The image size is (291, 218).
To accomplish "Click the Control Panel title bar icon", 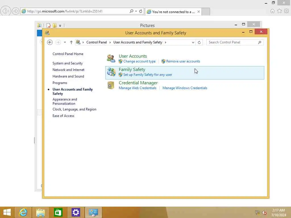I will [47, 33].
